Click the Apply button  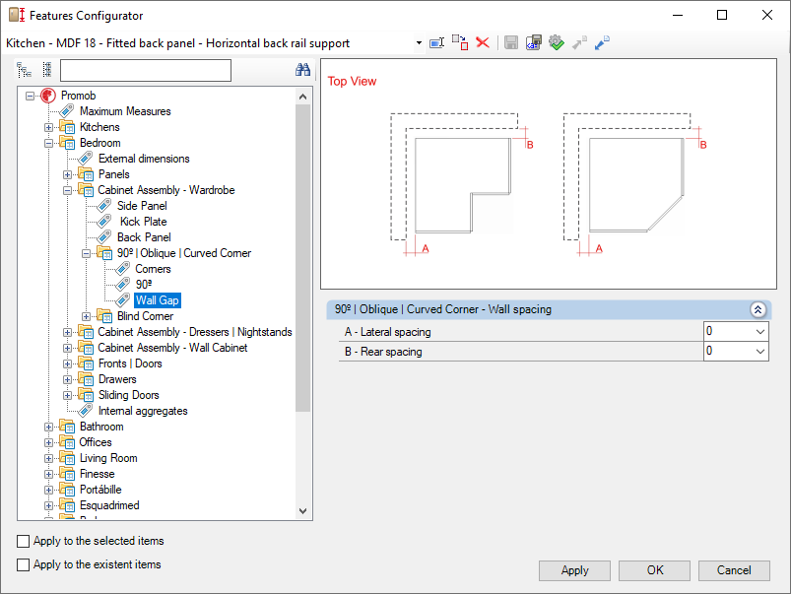[x=574, y=570]
